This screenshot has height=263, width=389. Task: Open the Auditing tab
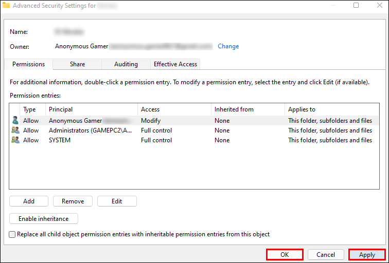tap(126, 64)
